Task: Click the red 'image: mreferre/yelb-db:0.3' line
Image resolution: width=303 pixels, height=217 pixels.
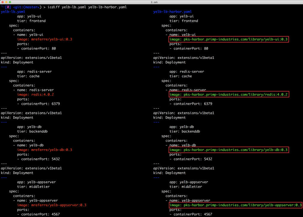Action: click(45, 150)
